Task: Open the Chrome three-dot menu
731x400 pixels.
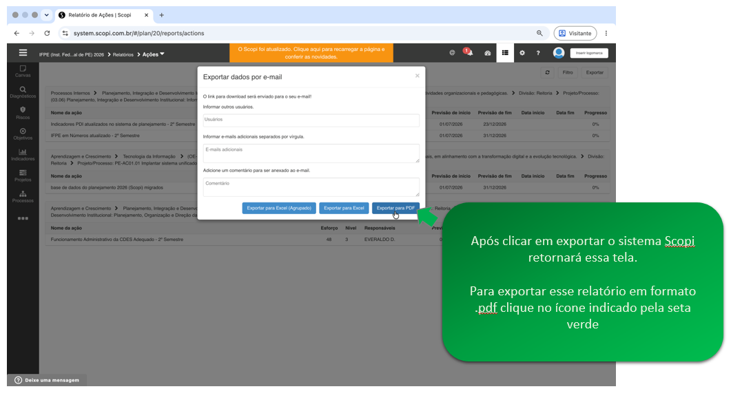Action: coord(606,33)
